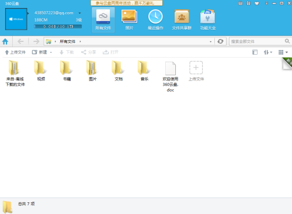The width and height of the screenshot is (292, 214).
Task: Click the storage usage progress bar
Action: [58, 26]
